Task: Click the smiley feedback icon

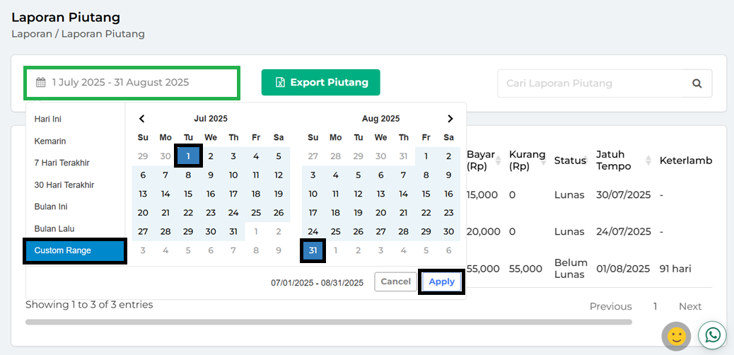Action: click(676, 336)
